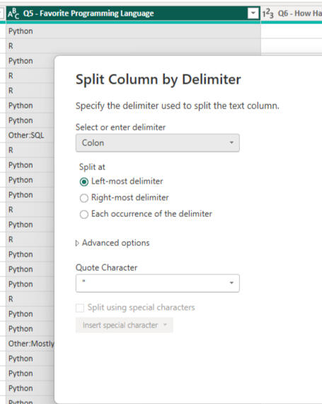Click the 123 number type icon on Q6 column
This screenshot has height=404, width=322.
tap(268, 13)
